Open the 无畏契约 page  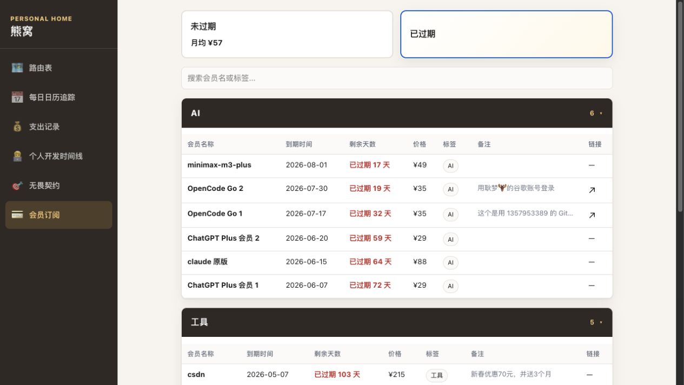58,185
